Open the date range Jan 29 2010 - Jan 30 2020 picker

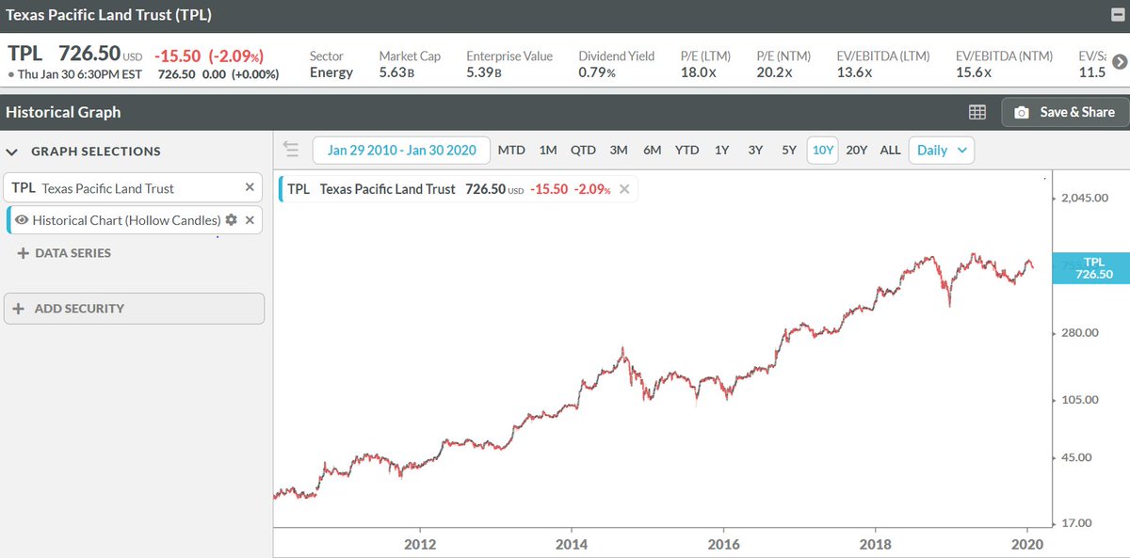coord(401,150)
